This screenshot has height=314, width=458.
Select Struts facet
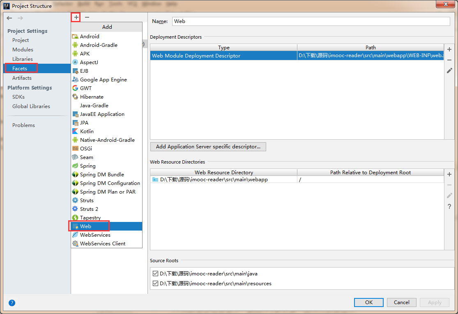coord(107,200)
